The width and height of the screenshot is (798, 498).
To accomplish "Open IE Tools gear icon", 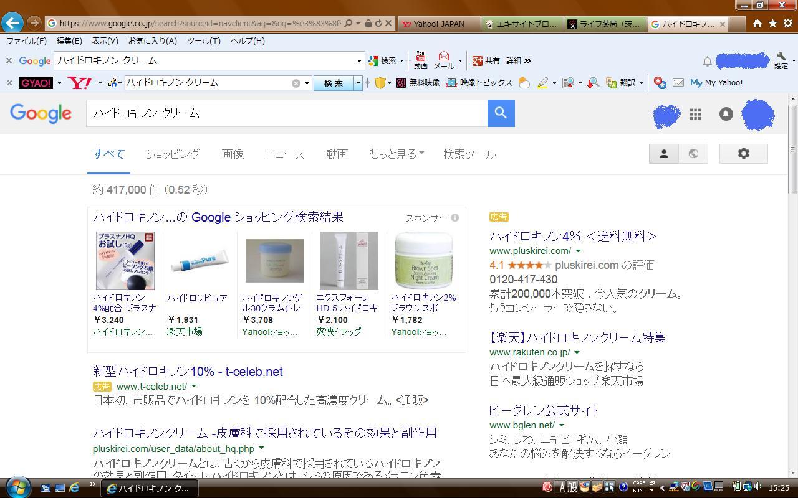I will pos(787,23).
